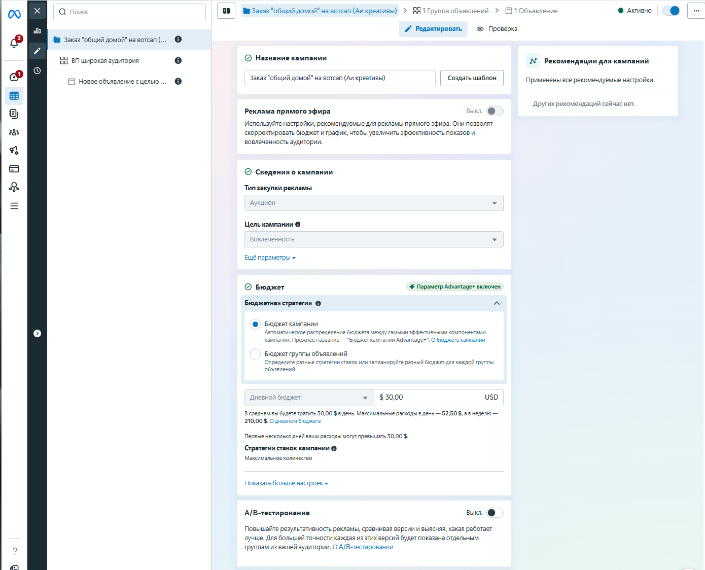Open Цель кампании Вовлеченность dropdown
The width and height of the screenshot is (705, 570).
click(x=374, y=239)
